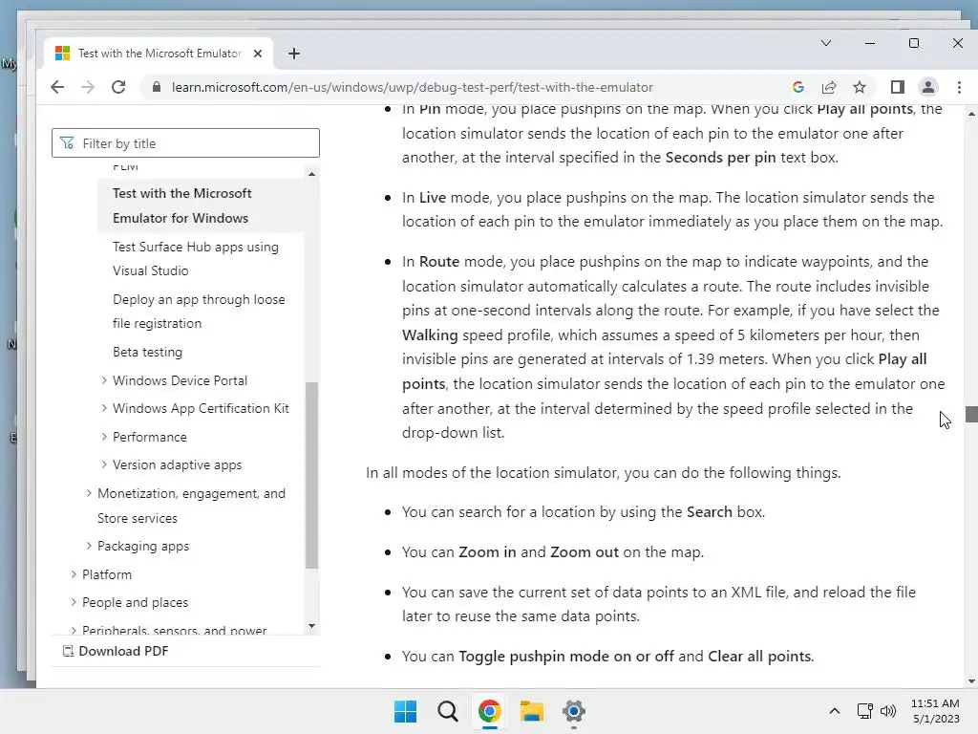This screenshot has width=978, height=734.
Task: Click the table of contents scrollbar thumb
Action: 312,475
